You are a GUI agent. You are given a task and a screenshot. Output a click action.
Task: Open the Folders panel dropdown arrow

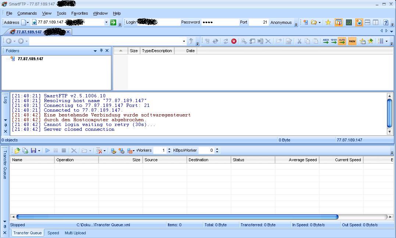[95, 51]
